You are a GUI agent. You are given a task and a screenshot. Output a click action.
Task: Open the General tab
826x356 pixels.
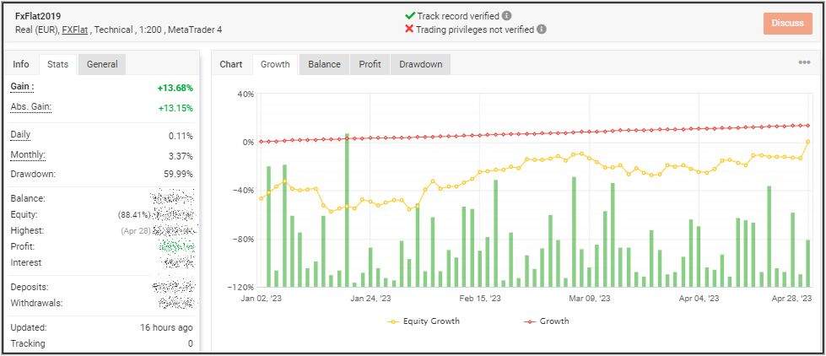[x=102, y=64]
